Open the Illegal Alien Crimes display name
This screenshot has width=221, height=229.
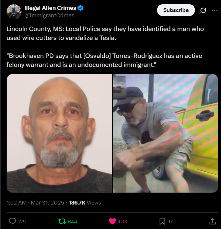pyautogui.click(x=50, y=8)
